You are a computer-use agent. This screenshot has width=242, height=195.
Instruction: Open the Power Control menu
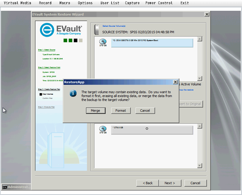[159, 3]
